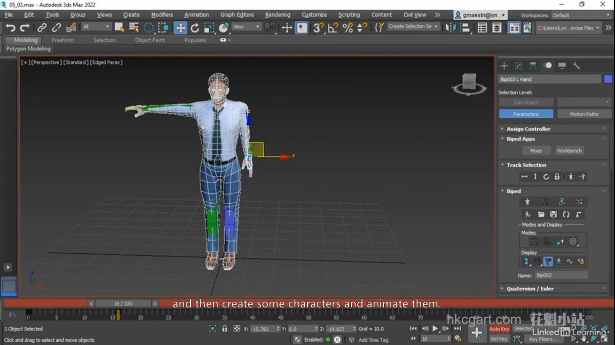Activate the Select and Rotate tool
Viewport: 615px width, 345px height.
tap(195, 28)
